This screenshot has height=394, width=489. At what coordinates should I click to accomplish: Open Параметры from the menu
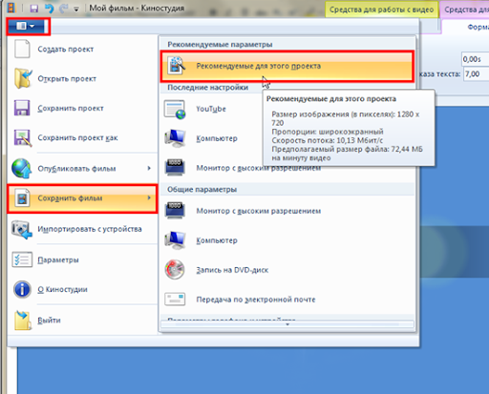pos(83,259)
